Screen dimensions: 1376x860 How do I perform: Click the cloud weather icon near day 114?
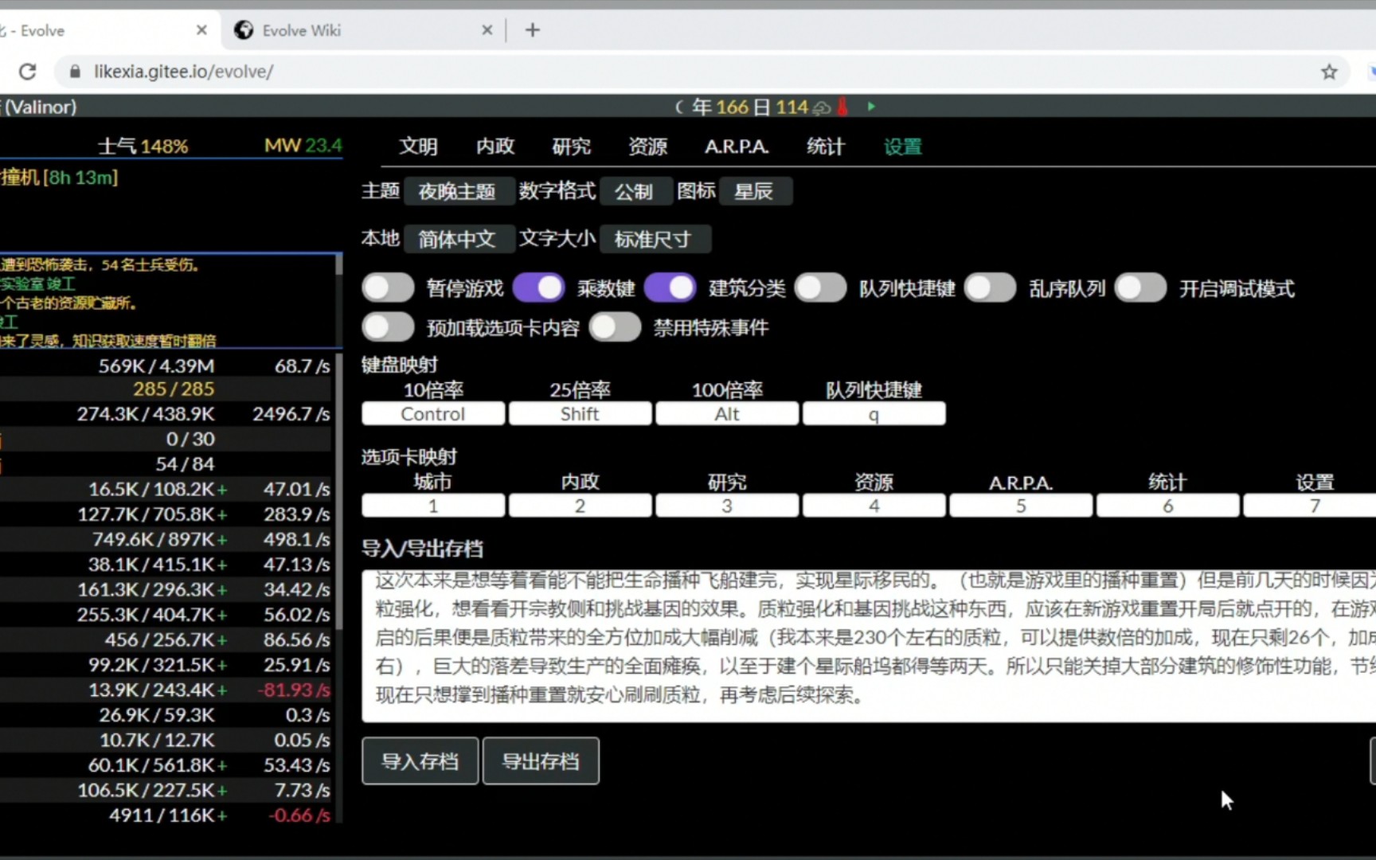click(822, 107)
